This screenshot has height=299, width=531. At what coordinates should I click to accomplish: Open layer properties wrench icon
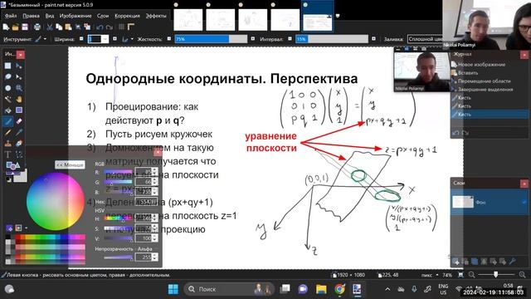coord(513,262)
